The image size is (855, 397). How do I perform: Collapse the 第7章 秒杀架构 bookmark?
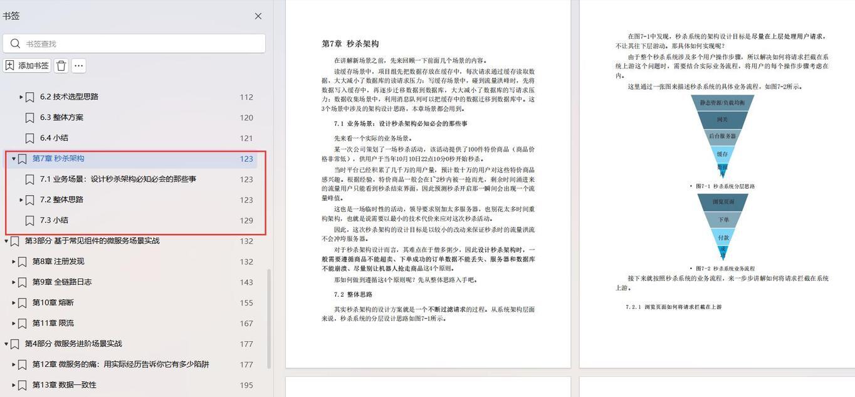tap(13, 159)
